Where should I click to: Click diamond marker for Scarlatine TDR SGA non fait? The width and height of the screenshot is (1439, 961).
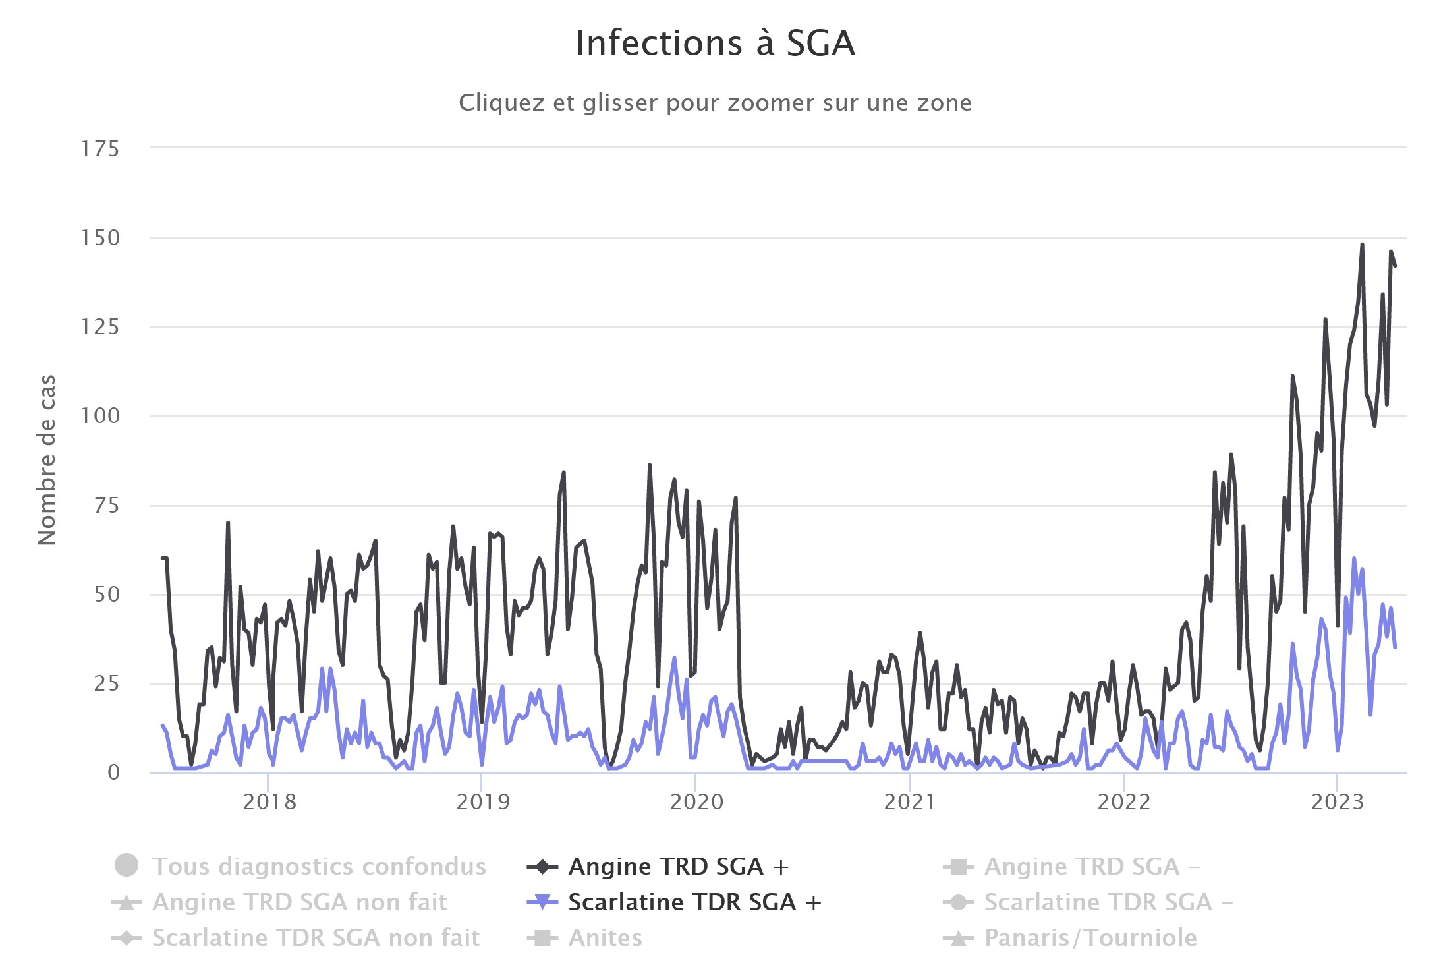(x=127, y=937)
